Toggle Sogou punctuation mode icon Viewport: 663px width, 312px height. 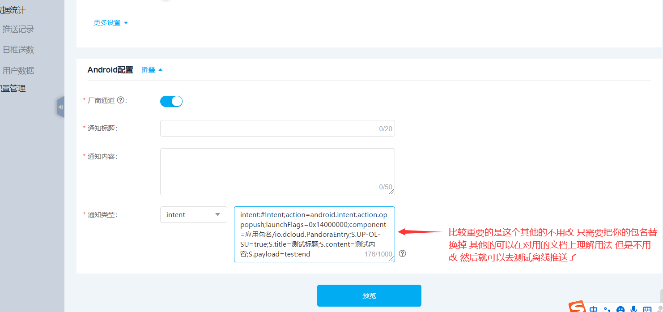point(607,309)
